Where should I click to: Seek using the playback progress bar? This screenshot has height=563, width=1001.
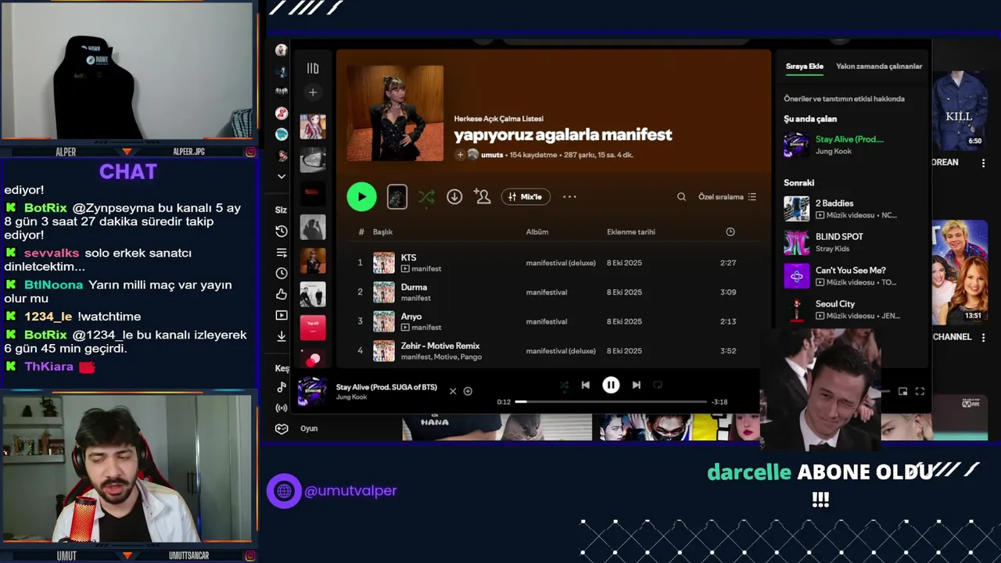click(611, 402)
